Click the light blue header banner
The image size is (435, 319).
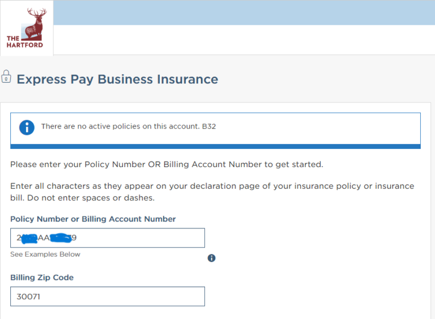pyautogui.click(x=244, y=12)
